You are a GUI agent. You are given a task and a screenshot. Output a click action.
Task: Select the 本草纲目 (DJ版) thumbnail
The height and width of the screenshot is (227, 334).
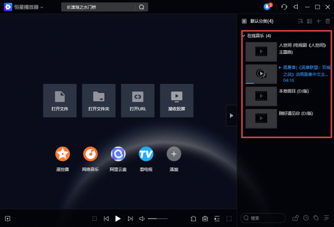pyautogui.click(x=261, y=96)
